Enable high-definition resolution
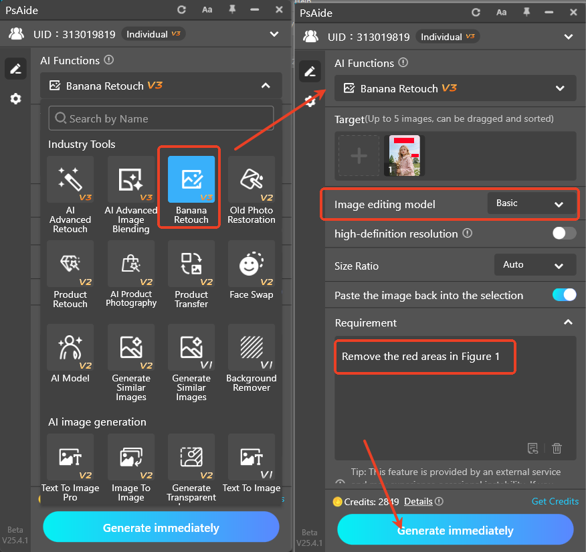The image size is (586, 552). [x=564, y=233]
